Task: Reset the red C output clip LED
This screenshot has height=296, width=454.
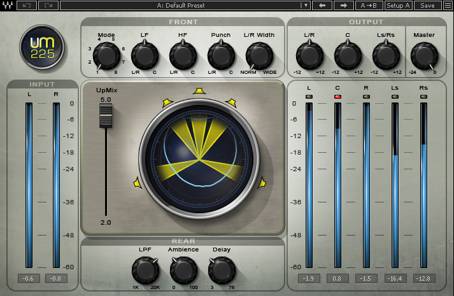Action: point(337,97)
